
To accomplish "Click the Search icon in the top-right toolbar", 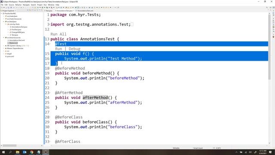I will (x=267, y=8).
